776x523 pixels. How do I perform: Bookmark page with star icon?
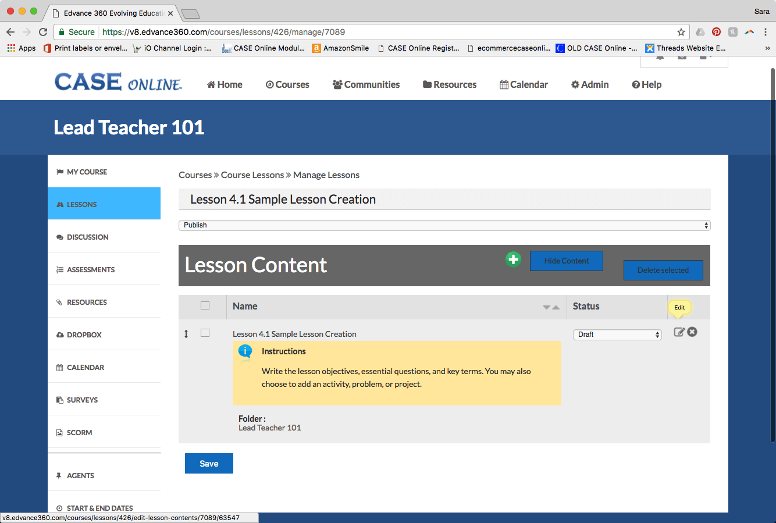(681, 32)
